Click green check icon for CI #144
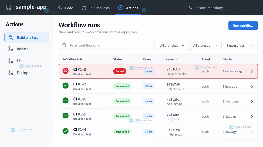 coord(65,131)
